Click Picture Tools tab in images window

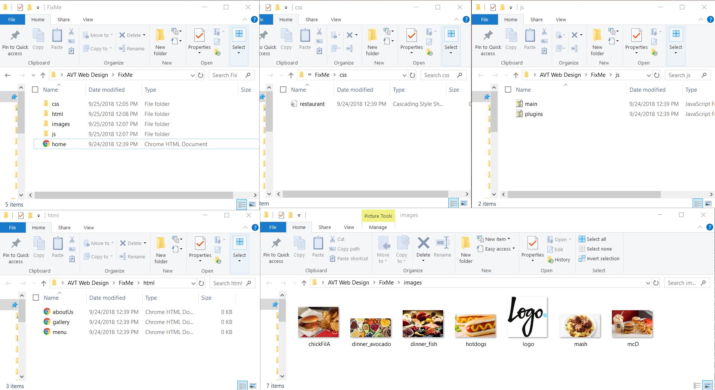[378, 216]
